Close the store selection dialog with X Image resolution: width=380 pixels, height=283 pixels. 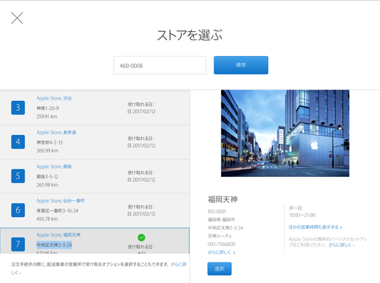click(17, 18)
